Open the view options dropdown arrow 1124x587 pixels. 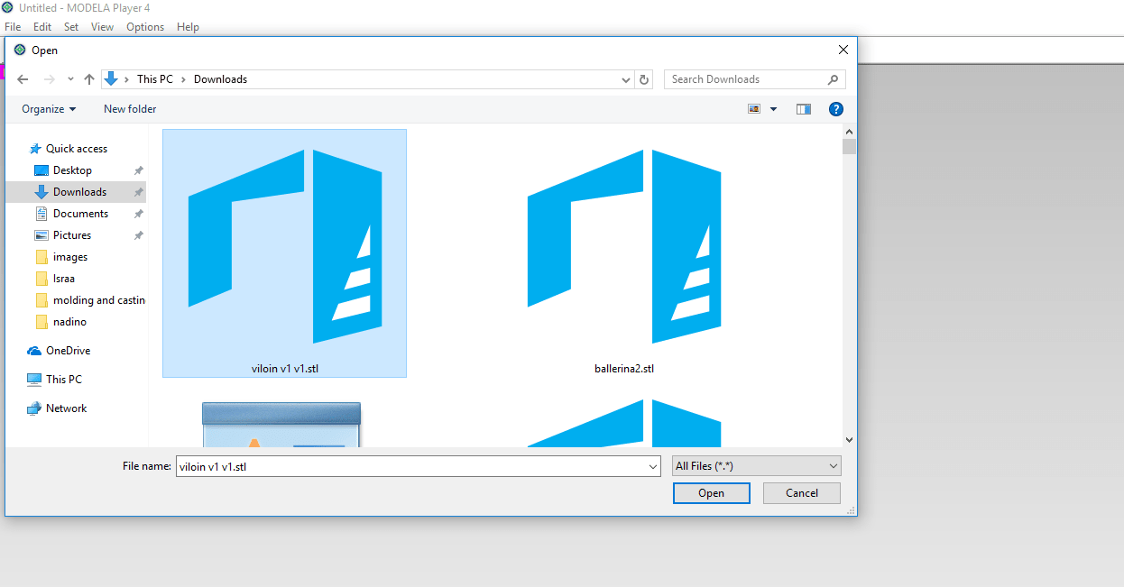pyautogui.click(x=774, y=109)
